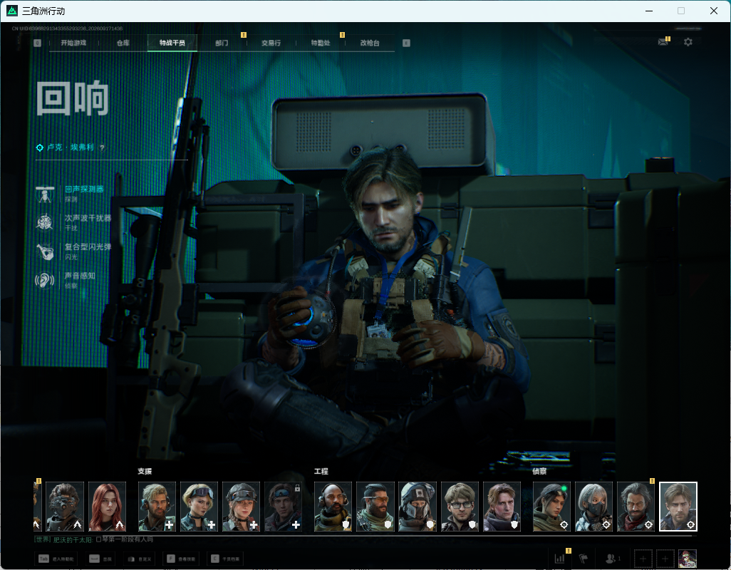
Task: Click the Space 出战 deploy button
Action: [x=100, y=559]
